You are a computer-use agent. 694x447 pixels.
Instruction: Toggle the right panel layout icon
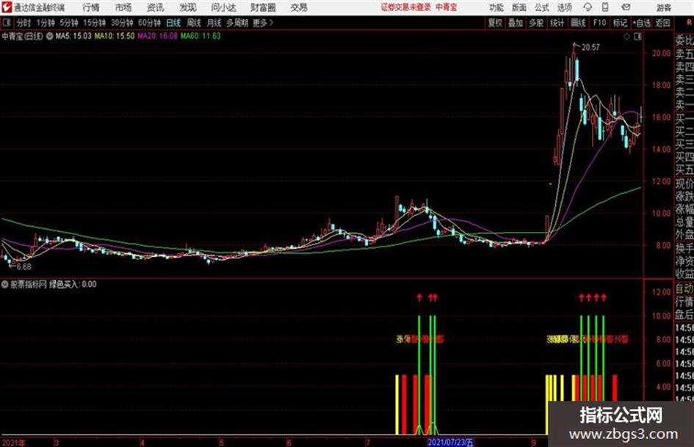[x=637, y=37]
